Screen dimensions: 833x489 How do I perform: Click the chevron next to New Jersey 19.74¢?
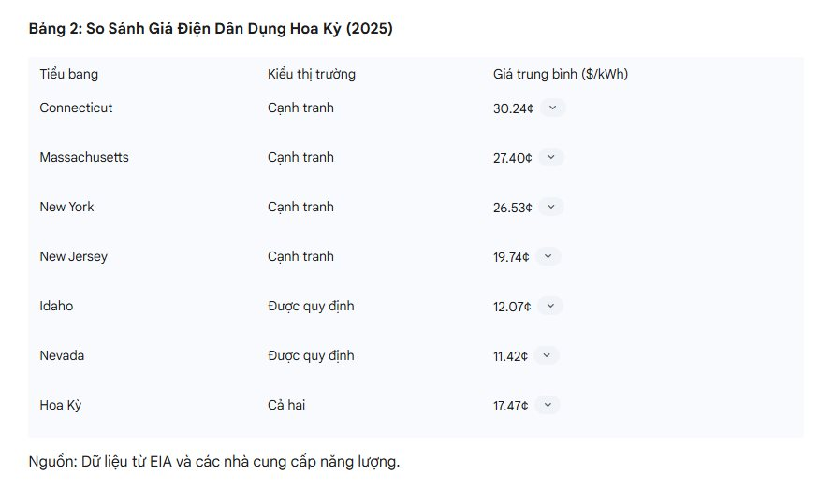(548, 256)
